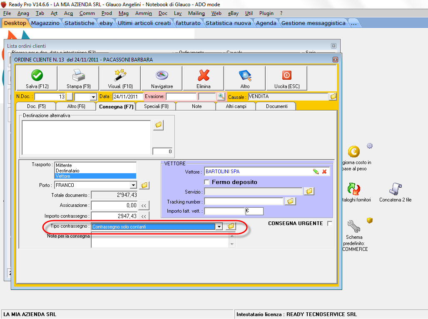This screenshot has width=428, height=319.
Task: Open folder icon next to Tracking number
Action: [290, 201]
